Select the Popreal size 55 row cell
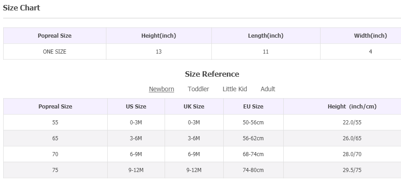The width and height of the screenshot is (401, 187). click(55, 123)
